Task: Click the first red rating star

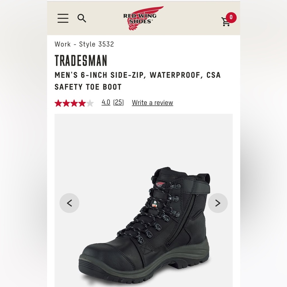Action: [58, 103]
